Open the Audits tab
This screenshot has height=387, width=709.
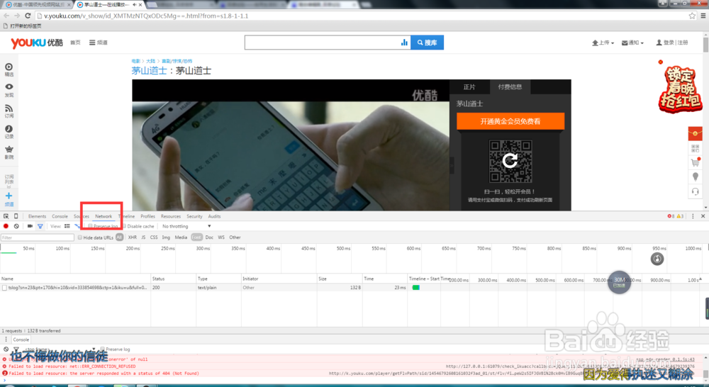[214, 217]
